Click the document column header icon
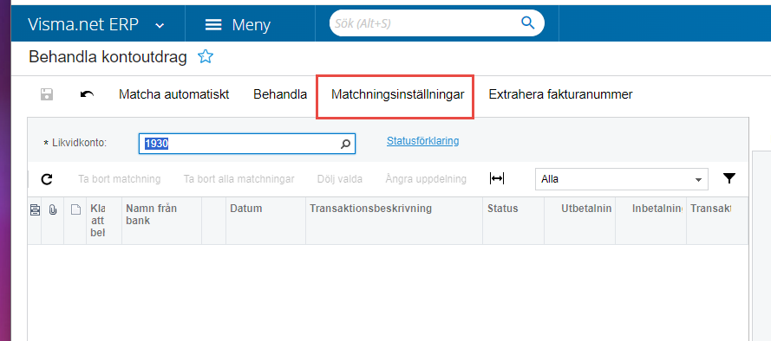Screen dimensions: 771x341 pyautogui.click(x=75, y=210)
